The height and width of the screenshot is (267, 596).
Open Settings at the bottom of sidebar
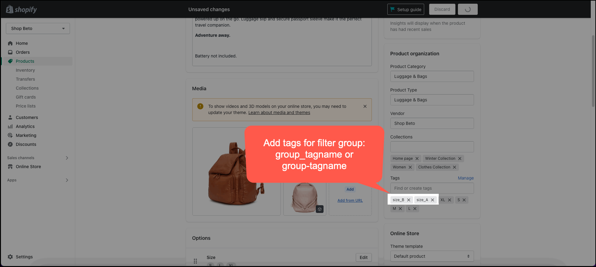tap(24, 257)
